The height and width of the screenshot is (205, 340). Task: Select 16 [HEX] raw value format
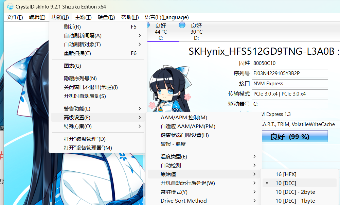coord(300,174)
